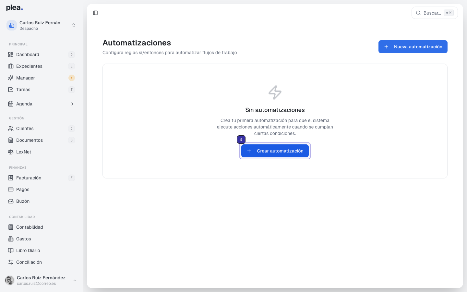Navigate to Facturación menu item
The image size is (467, 292).
(29, 178)
